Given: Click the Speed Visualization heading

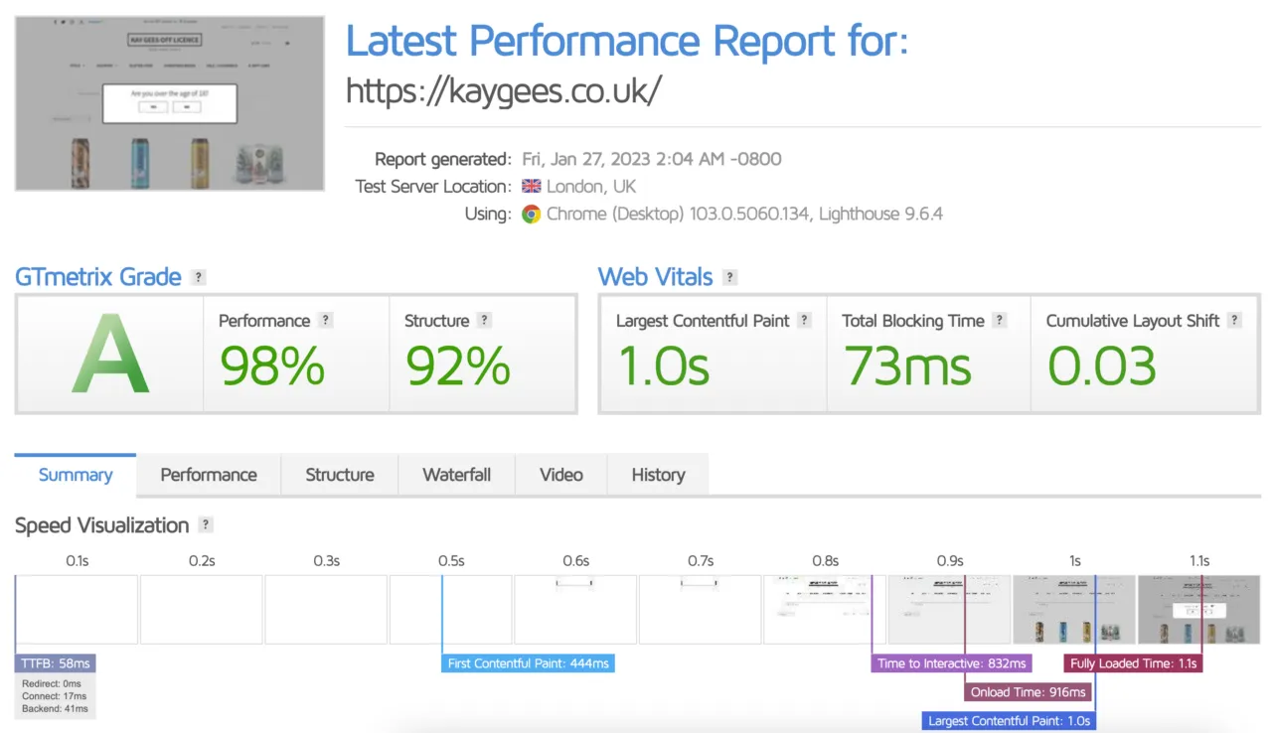Looking at the screenshot, I should point(101,525).
